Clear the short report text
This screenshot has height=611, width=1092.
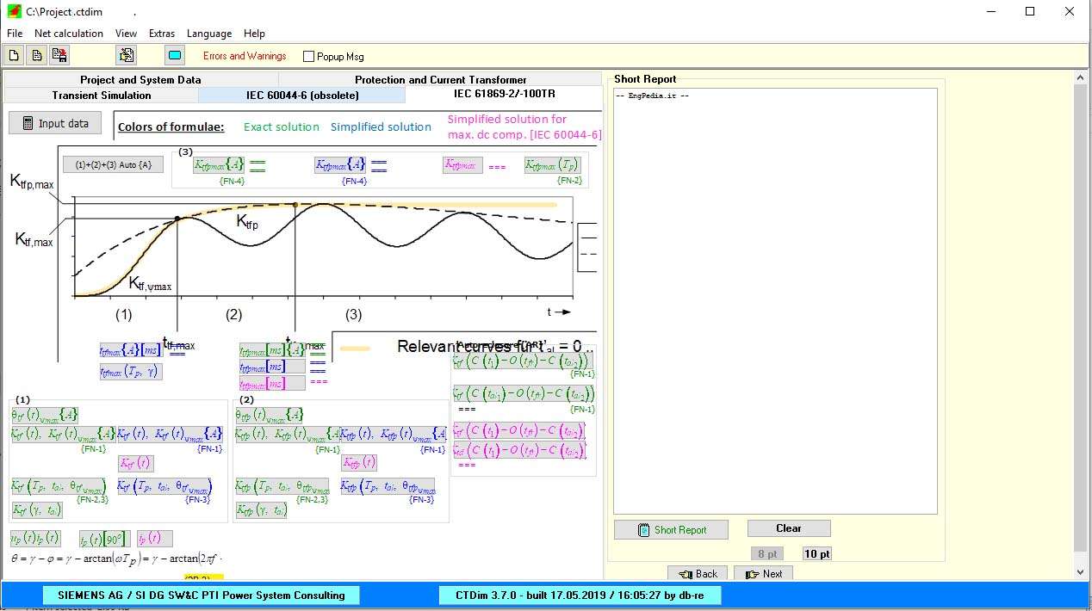tap(789, 528)
